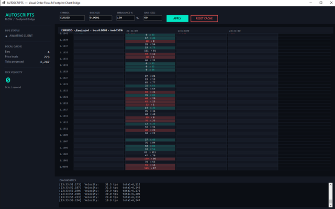The image size is (335, 209).
Task: Click the green footprint cell 21 x 52
Action: (x=150, y=86)
